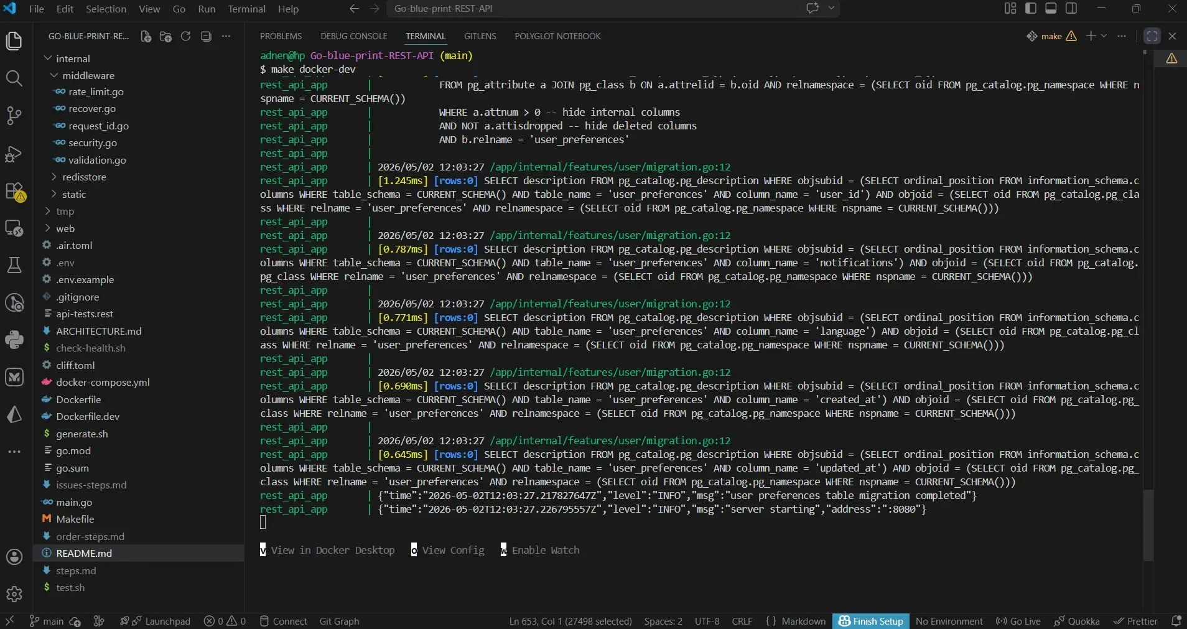This screenshot has width=1187, height=629.
Task: Open terminal panel more actions menu
Action: [x=1122, y=36]
